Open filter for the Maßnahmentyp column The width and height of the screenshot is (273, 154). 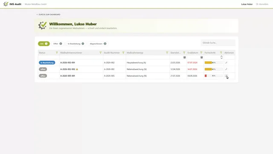pyautogui.click(x=167, y=53)
